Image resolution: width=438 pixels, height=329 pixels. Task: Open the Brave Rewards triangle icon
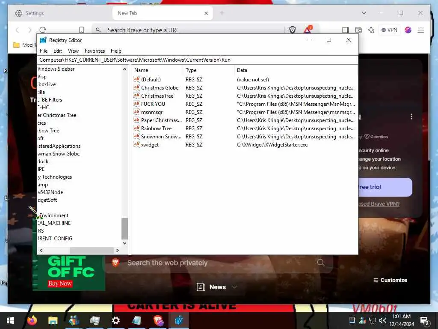308,29
